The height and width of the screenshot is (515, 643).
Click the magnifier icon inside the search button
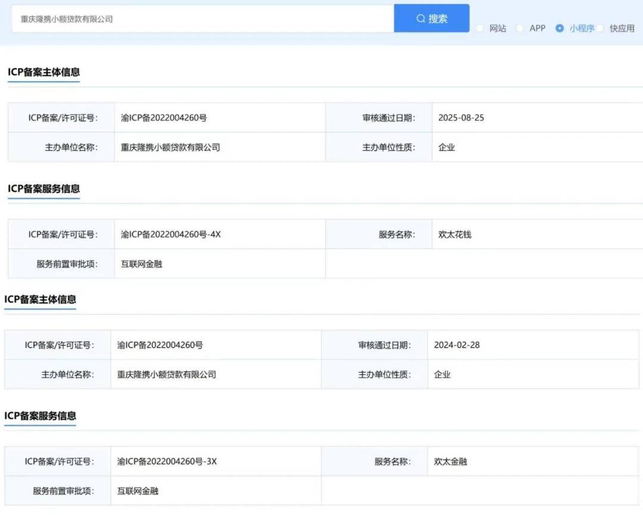[x=421, y=18]
